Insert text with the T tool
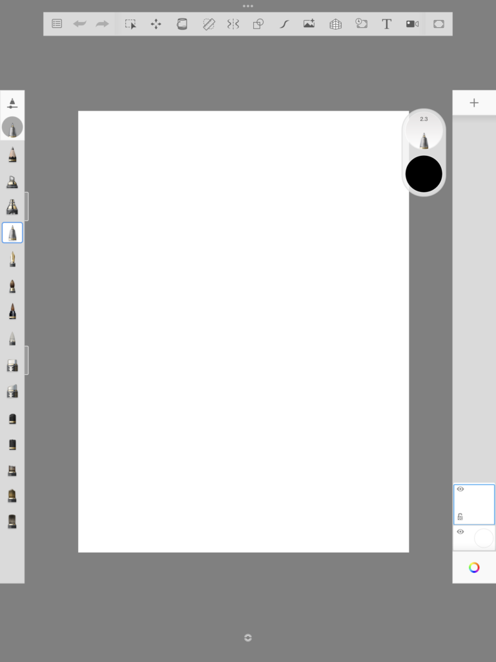Image resolution: width=496 pixels, height=662 pixels. point(386,24)
